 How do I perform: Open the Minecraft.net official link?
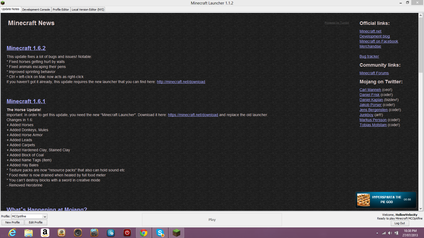(x=370, y=31)
